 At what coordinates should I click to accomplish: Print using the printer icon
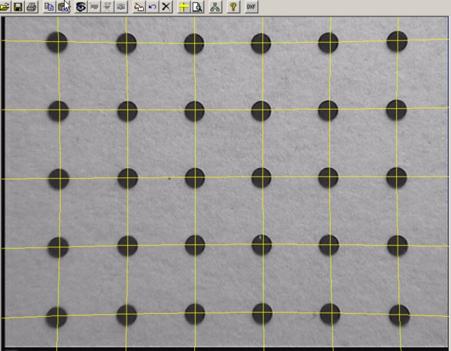coord(31,7)
